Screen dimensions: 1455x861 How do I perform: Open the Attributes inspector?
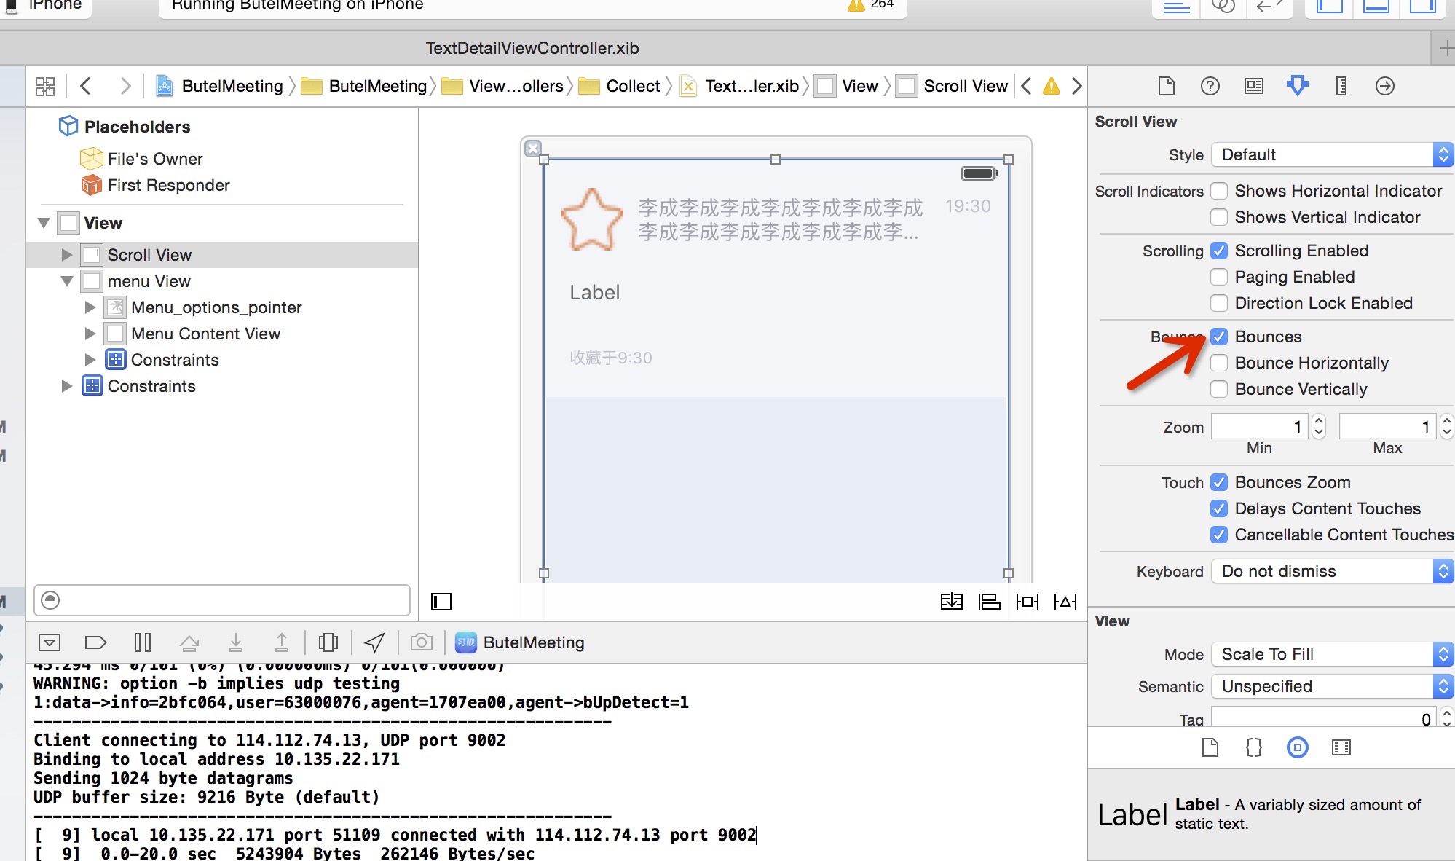pos(1297,86)
